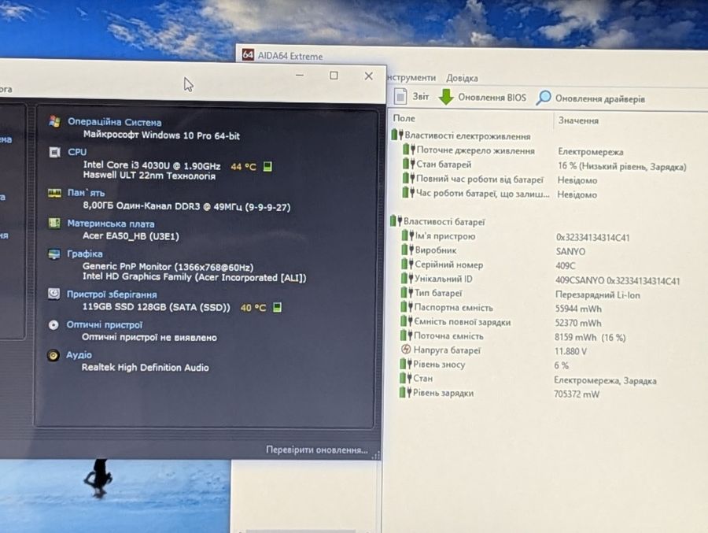Open the Пам'ять section link
This screenshot has height=533, width=708.
click(86, 193)
